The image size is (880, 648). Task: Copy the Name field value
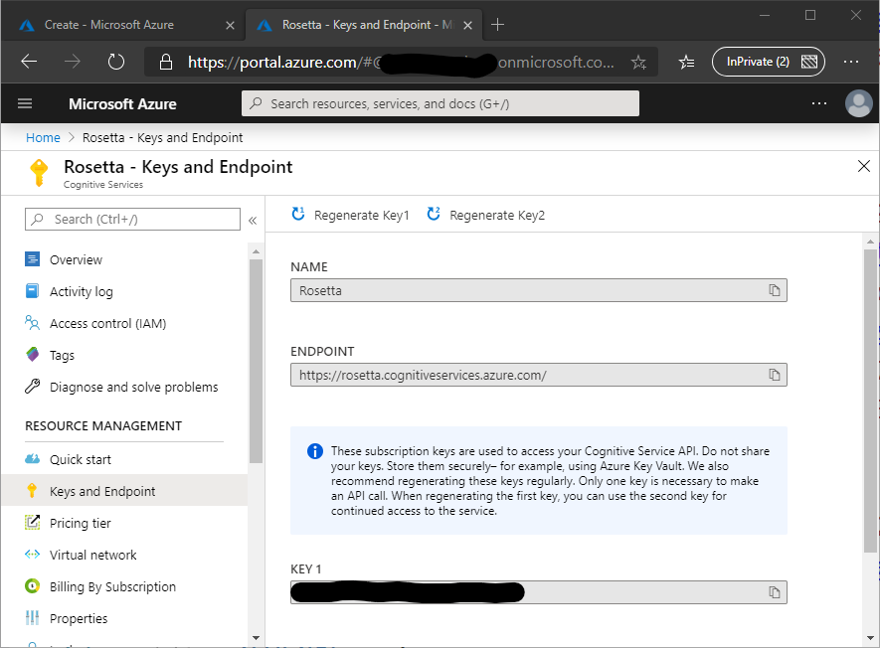(x=774, y=290)
